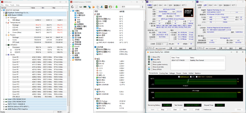Click the CPUID button in Stability Test
246x113 pixels.
(x=197, y=110)
